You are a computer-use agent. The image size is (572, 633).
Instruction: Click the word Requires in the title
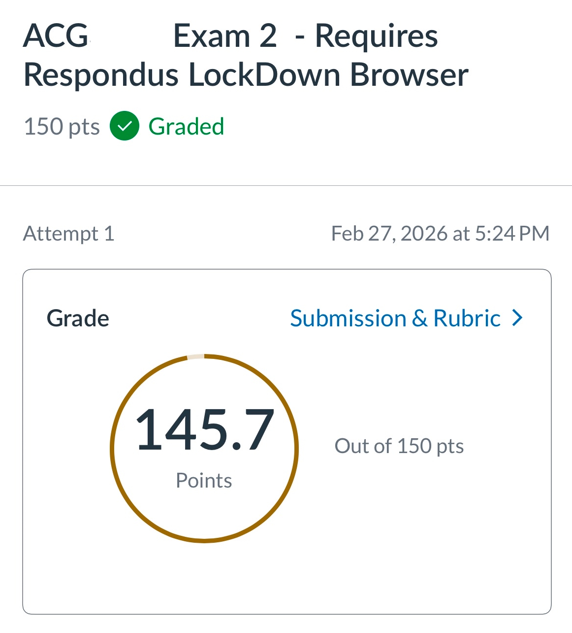pos(376,36)
